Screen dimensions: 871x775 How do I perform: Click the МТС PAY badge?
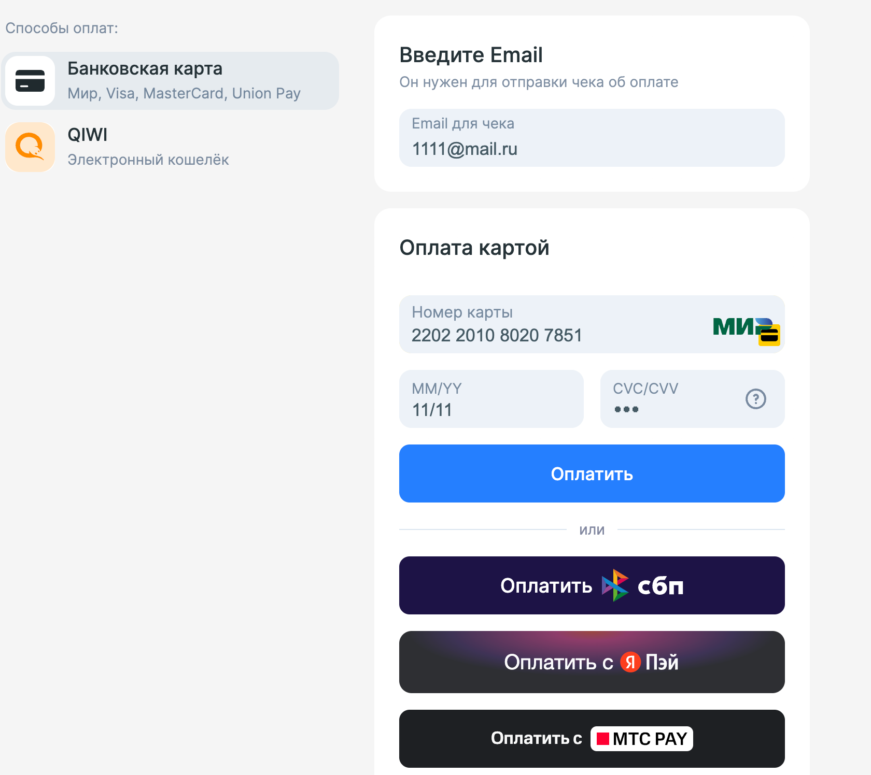click(x=641, y=739)
